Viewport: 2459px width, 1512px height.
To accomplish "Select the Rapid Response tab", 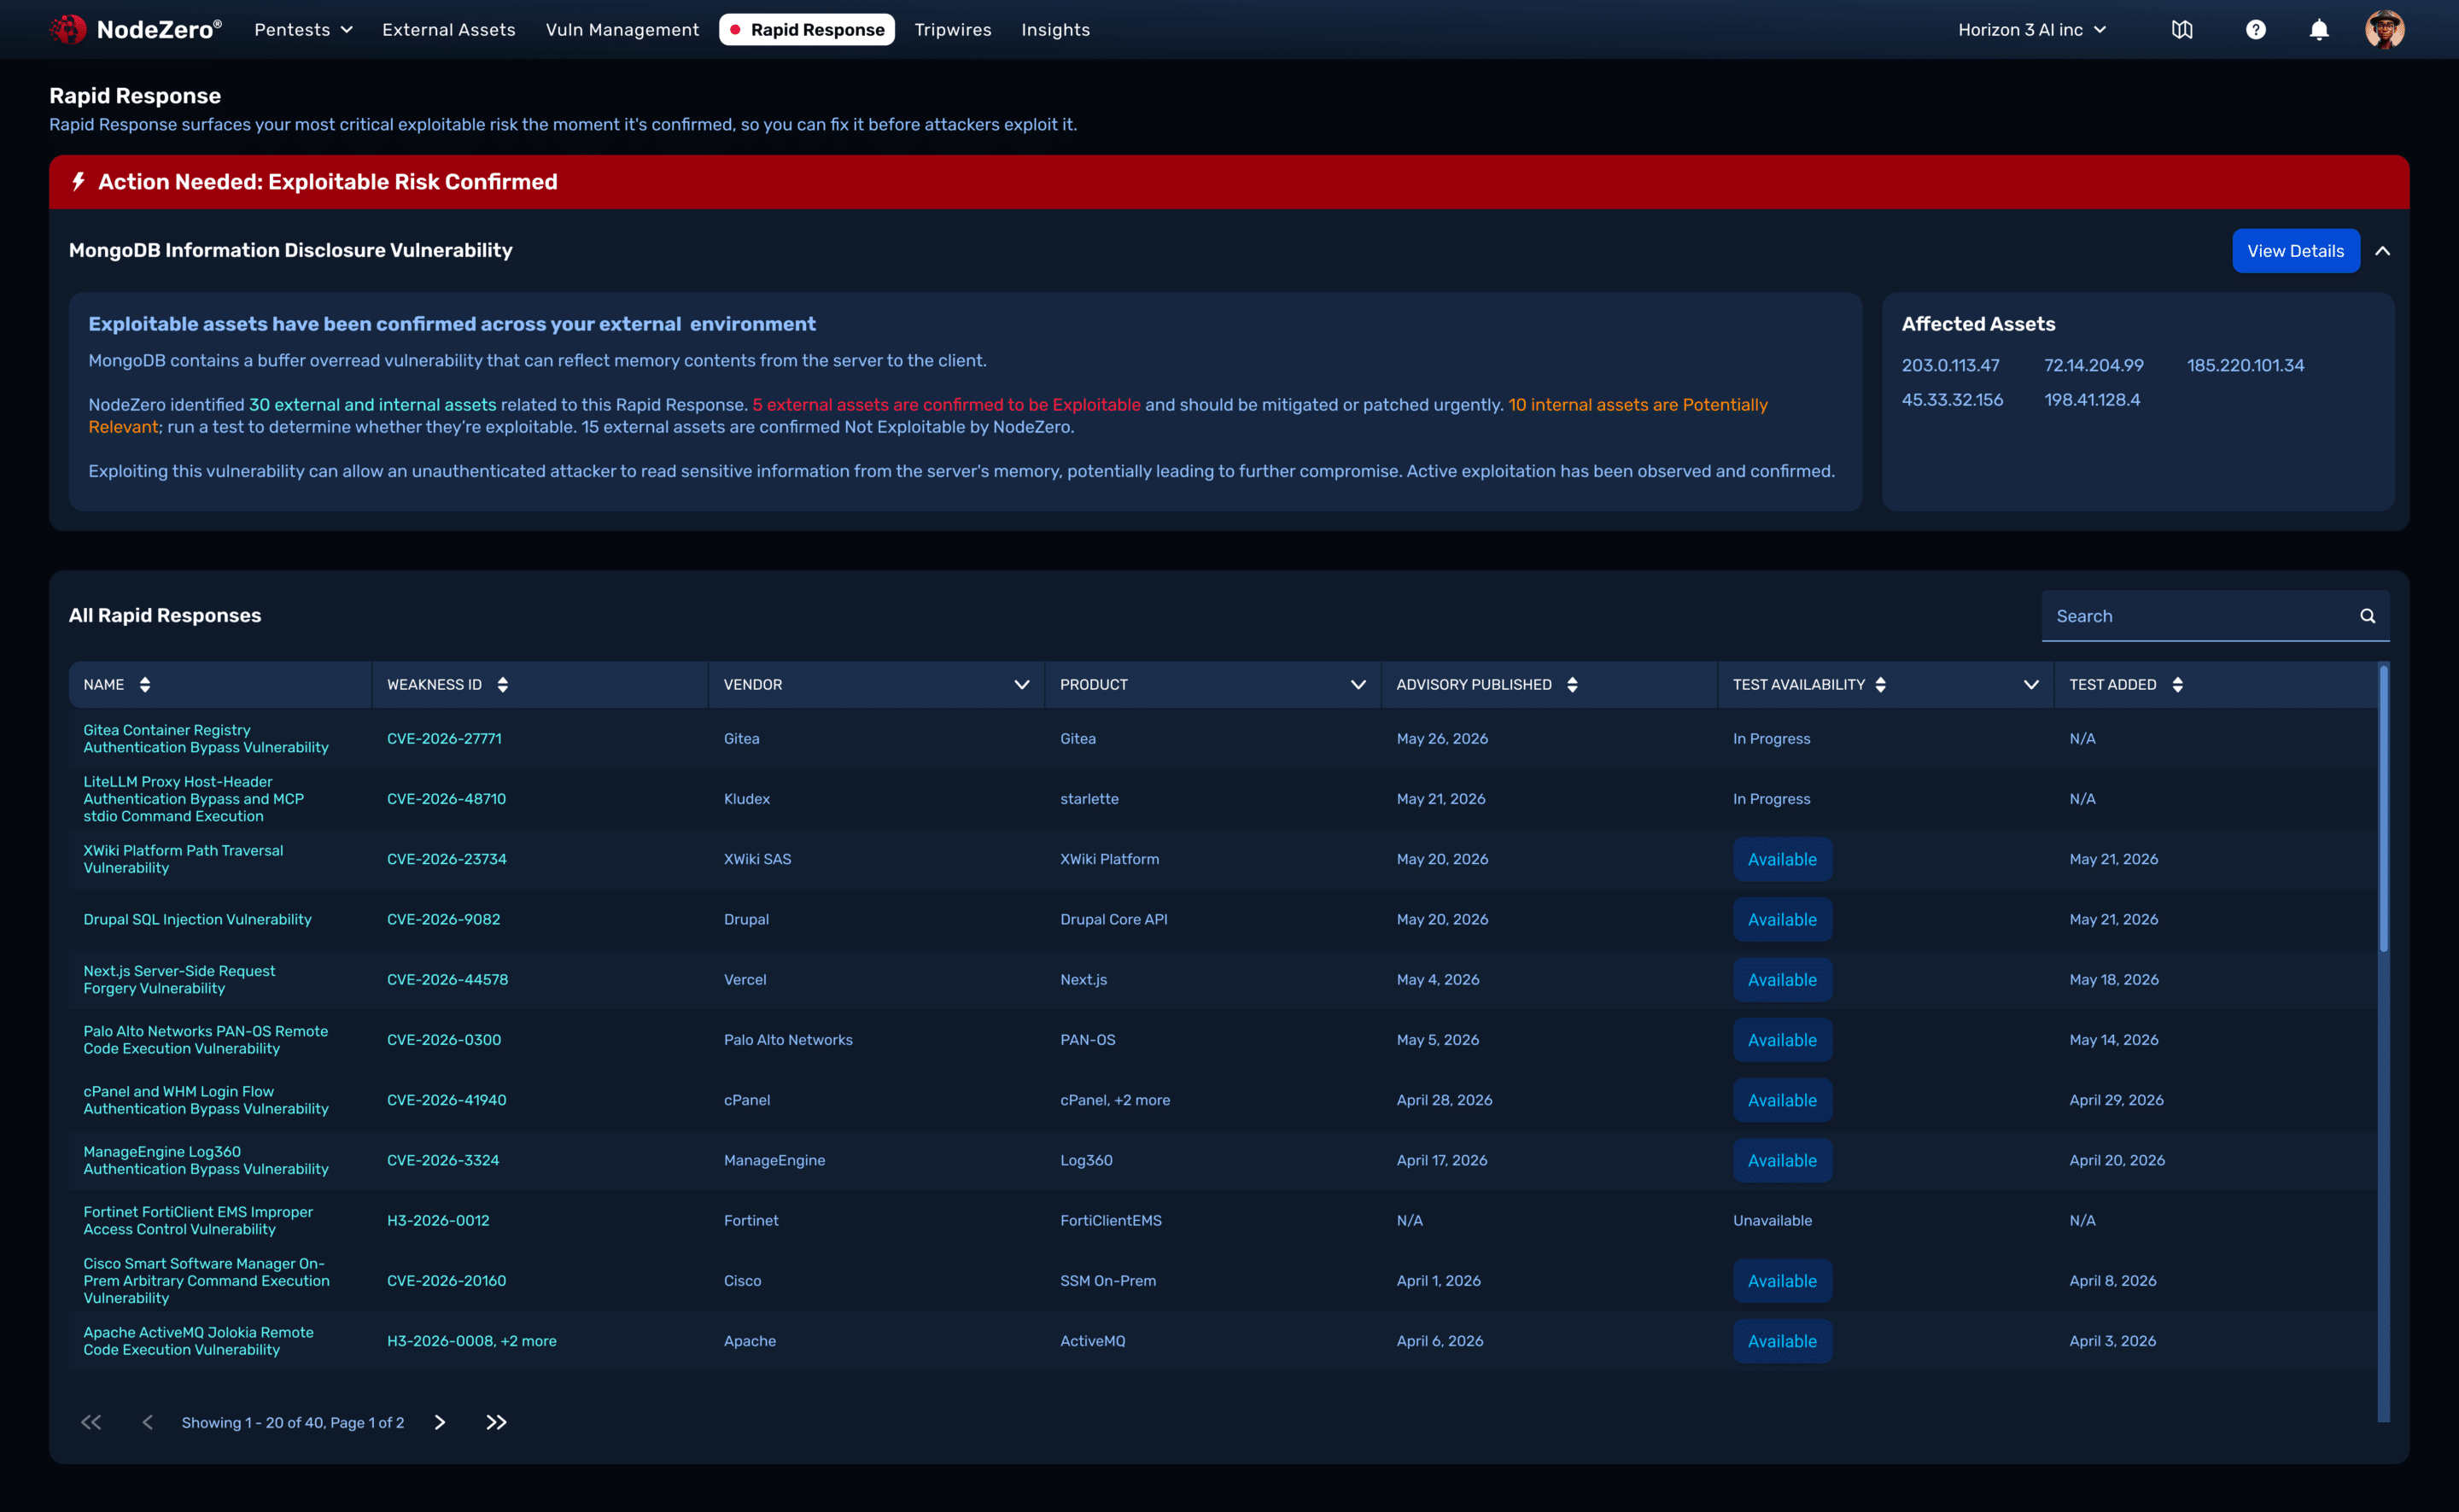I will click(807, 30).
